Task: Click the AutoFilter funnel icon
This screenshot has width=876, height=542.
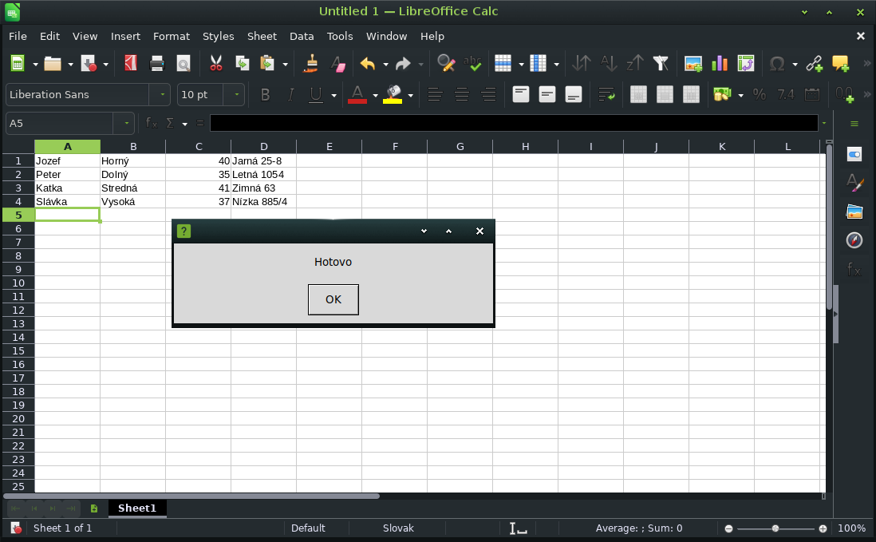Action: tap(661, 64)
